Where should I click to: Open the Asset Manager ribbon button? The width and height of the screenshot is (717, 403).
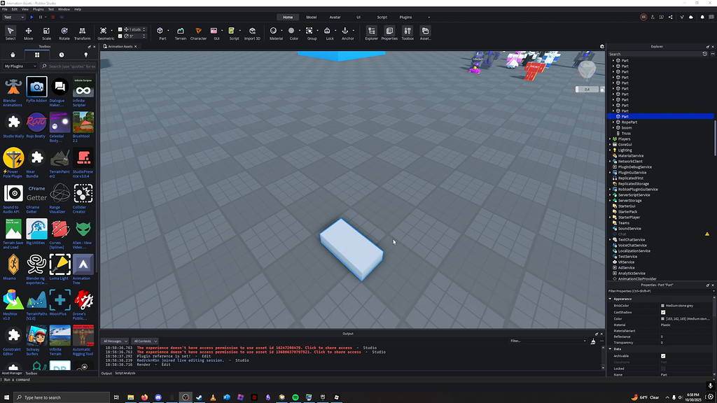pos(425,33)
